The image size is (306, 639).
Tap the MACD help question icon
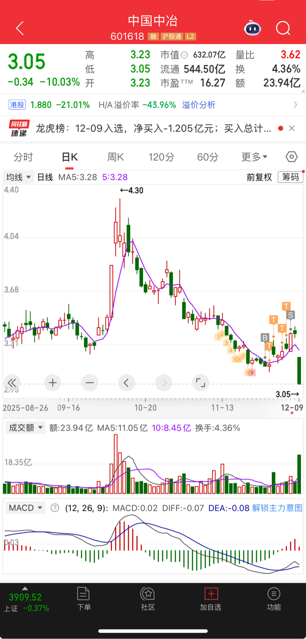(x=55, y=508)
